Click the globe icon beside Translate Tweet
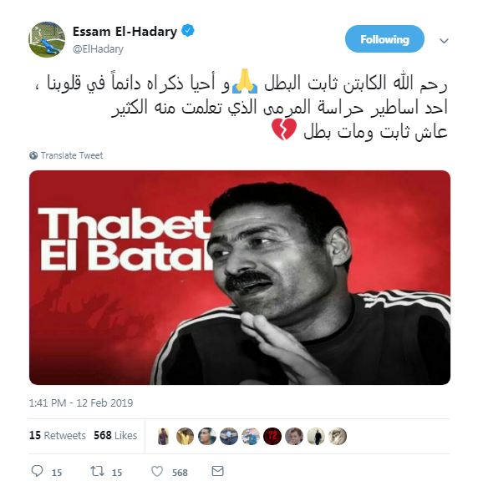 pyautogui.click(x=33, y=155)
